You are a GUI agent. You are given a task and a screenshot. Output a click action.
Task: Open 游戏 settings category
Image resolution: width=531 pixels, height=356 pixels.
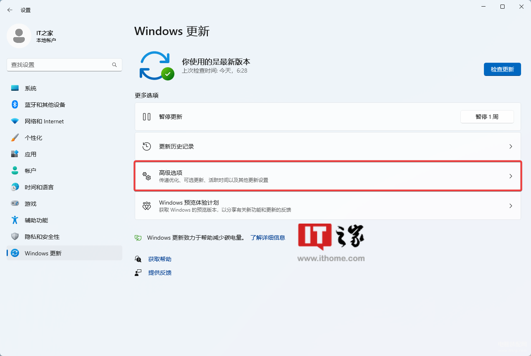coord(64,204)
